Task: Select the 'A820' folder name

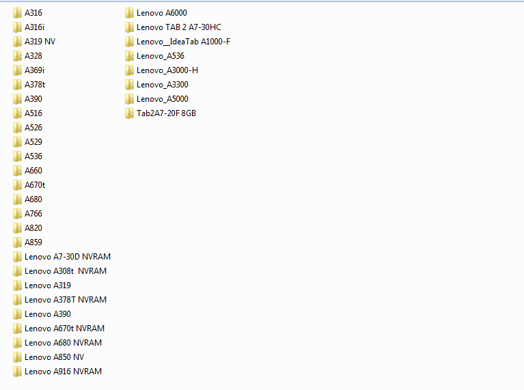Action: click(x=33, y=228)
